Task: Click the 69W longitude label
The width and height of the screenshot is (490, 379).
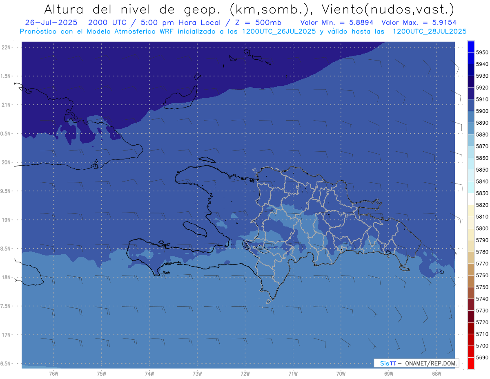Action: click(389, 373)
